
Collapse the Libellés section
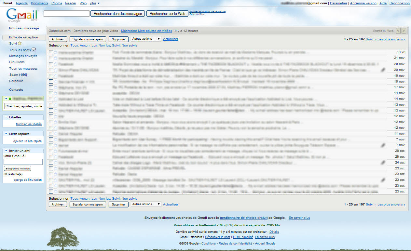(x=6, y=117)
